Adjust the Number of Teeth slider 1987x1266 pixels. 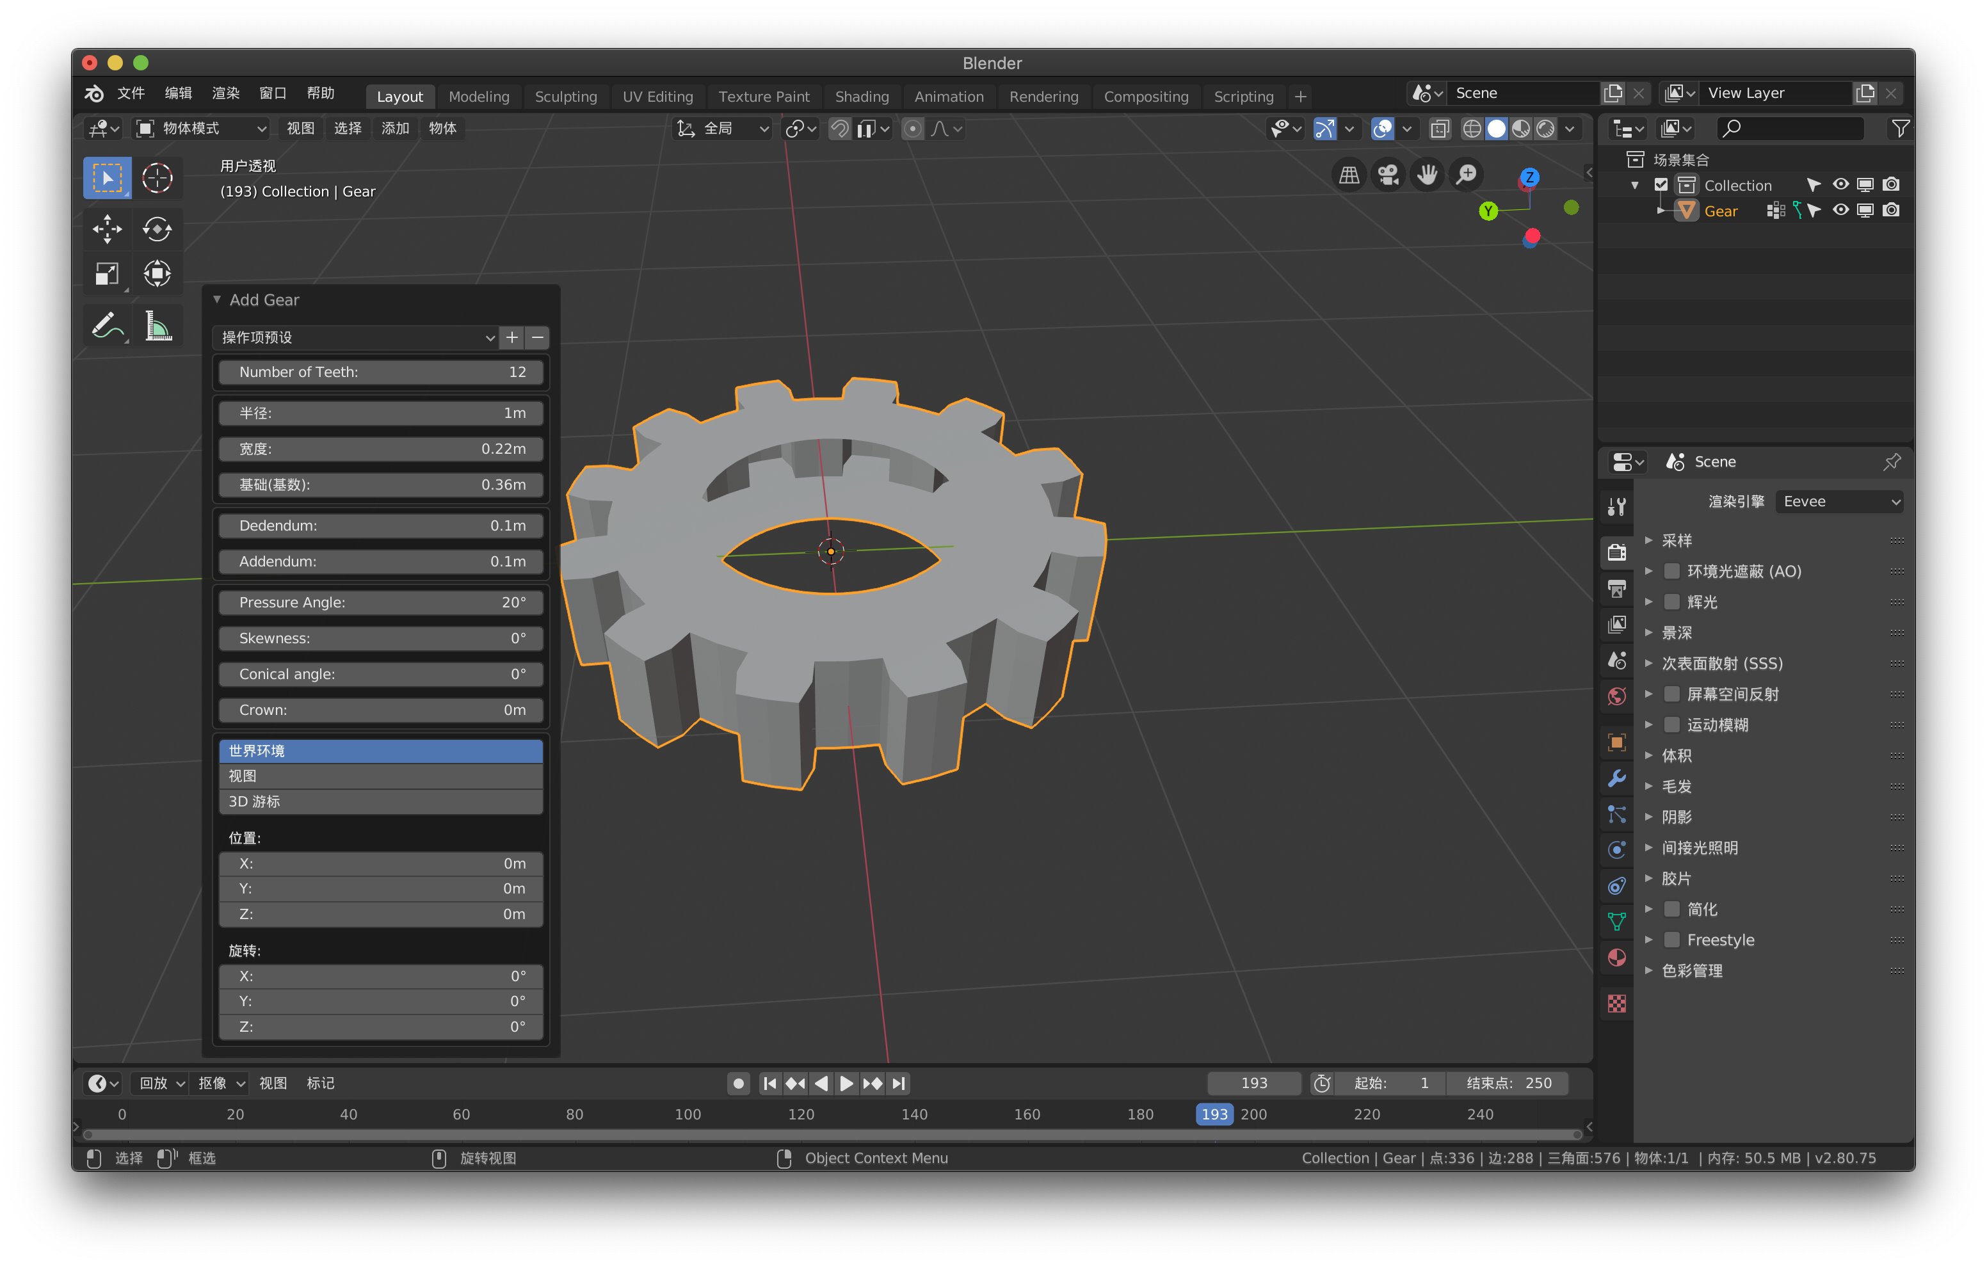pos(380,371)
